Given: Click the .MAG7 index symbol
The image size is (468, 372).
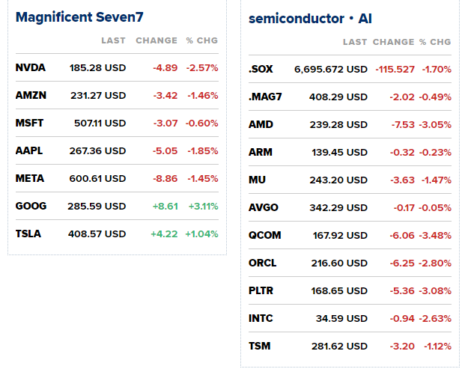Looking at the screenshot, I should click(x=264, y=97).
